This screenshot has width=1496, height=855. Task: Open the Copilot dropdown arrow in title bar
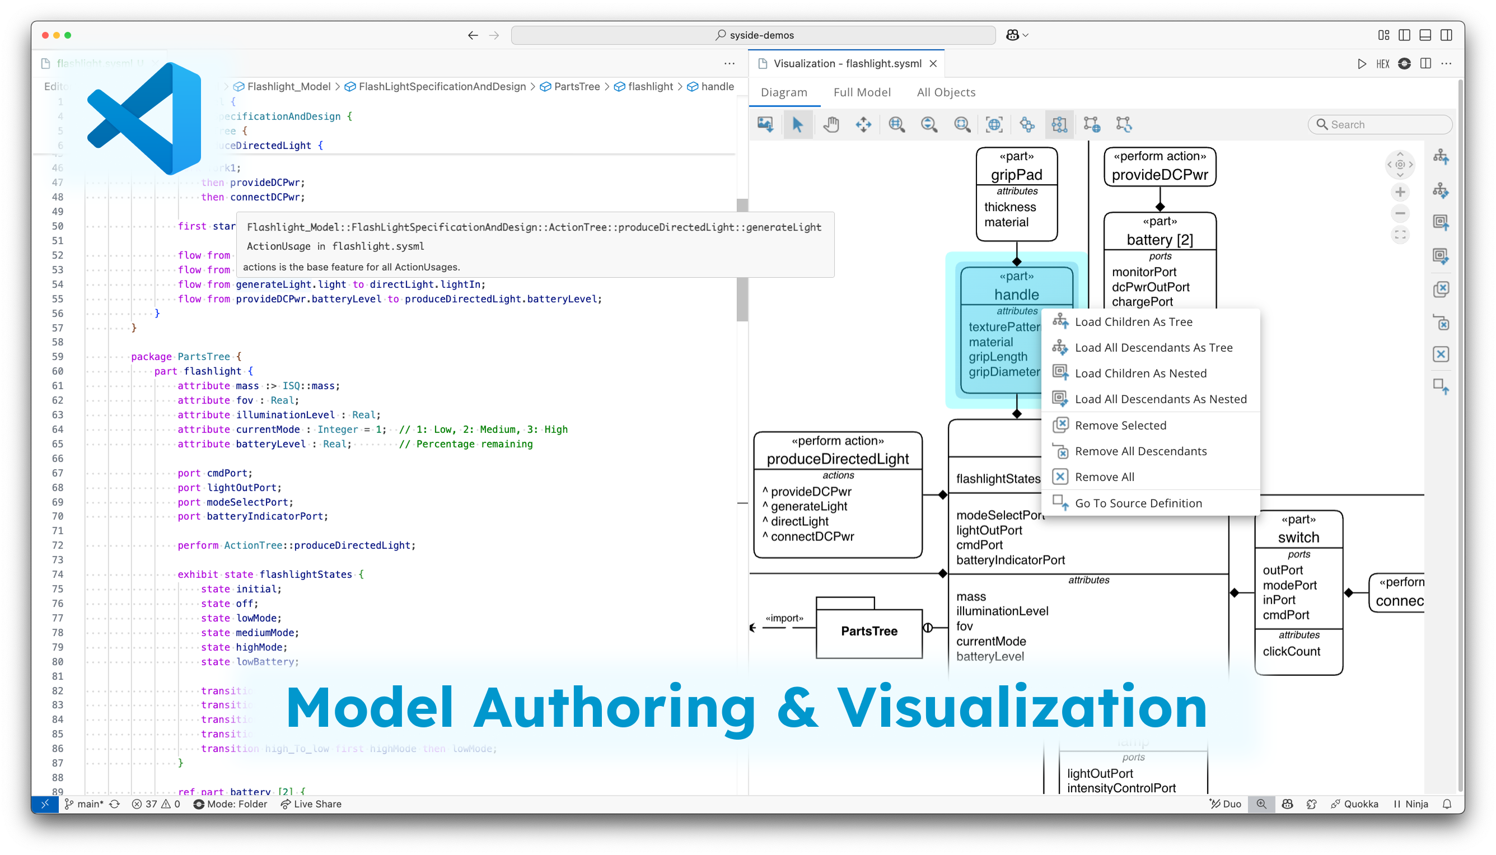[x=1026, y=35]
